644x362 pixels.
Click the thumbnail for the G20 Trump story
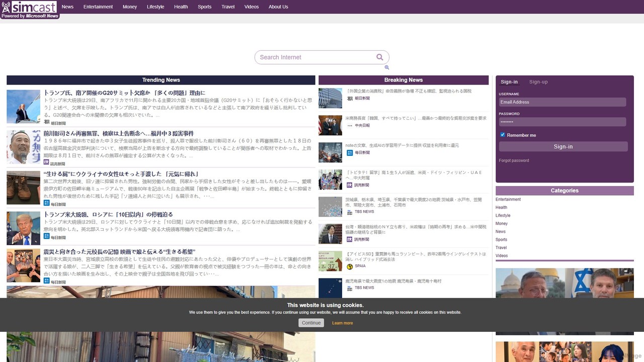click(23, 107)
